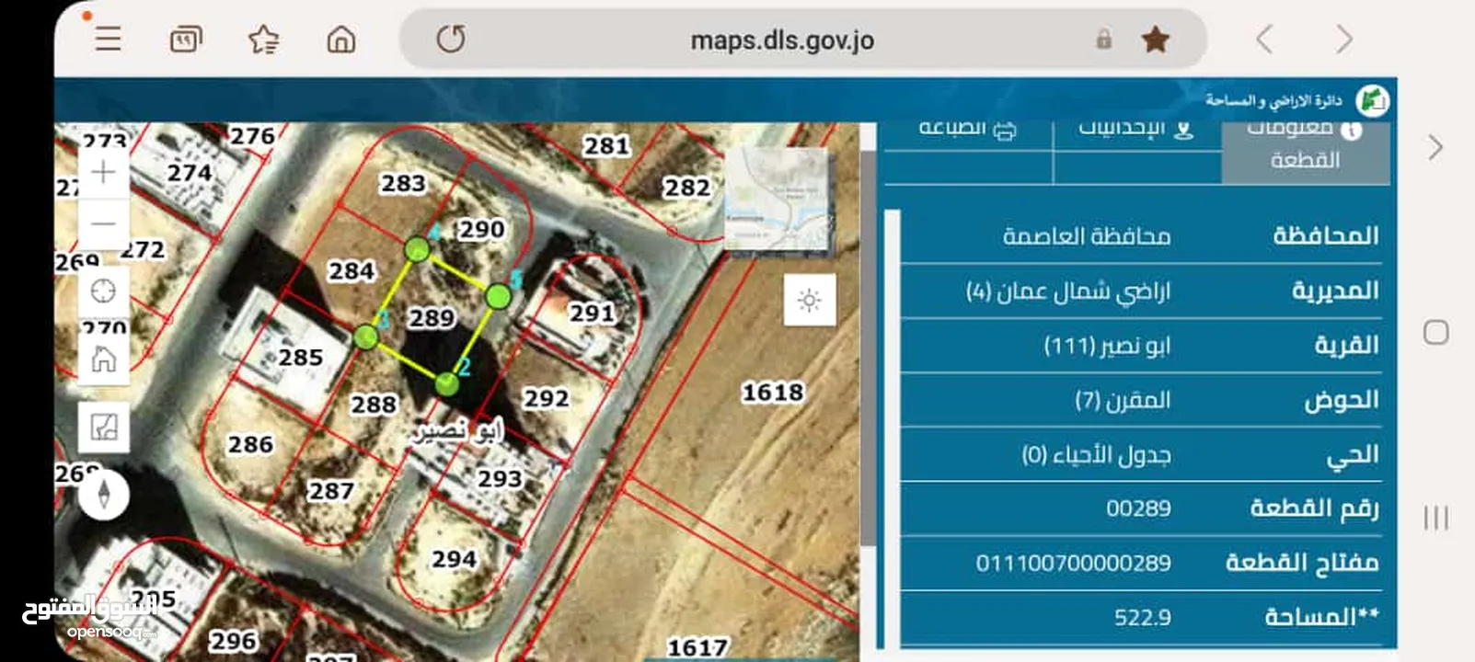Click the Lands and Survey department logo
Screen dimensions: 1475x662
coord(1373,100)
